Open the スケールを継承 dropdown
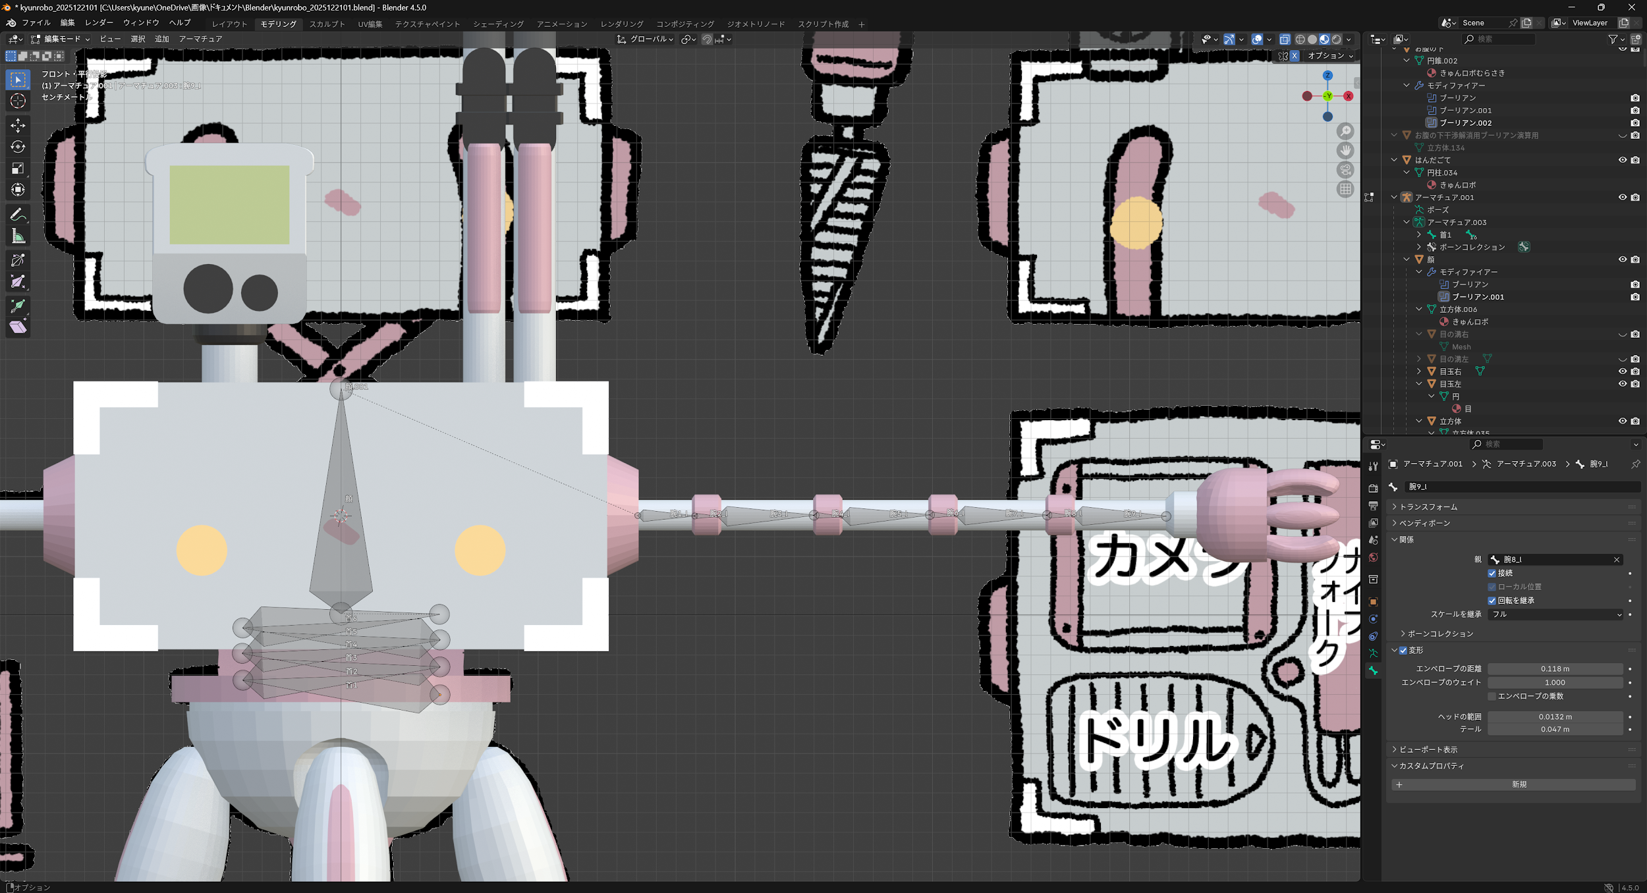 [x=1555, y=614]
